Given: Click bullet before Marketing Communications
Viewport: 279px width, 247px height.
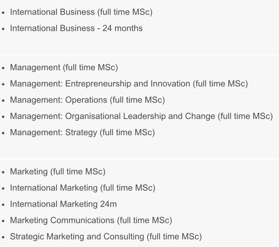Looking at the screenshot, I should pos(3,221).
